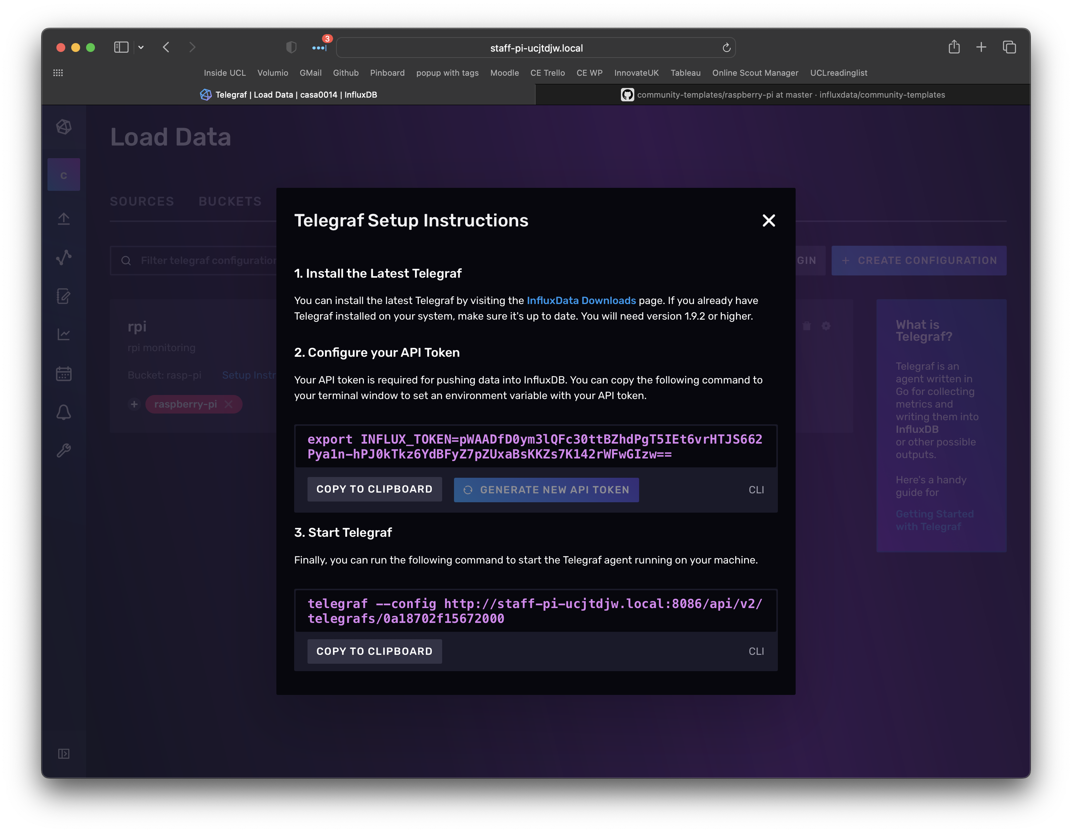Screen dimensions: 1072x833
Task: Open Load Data upload arrow icon in sidebar
Action: point(64,219)
